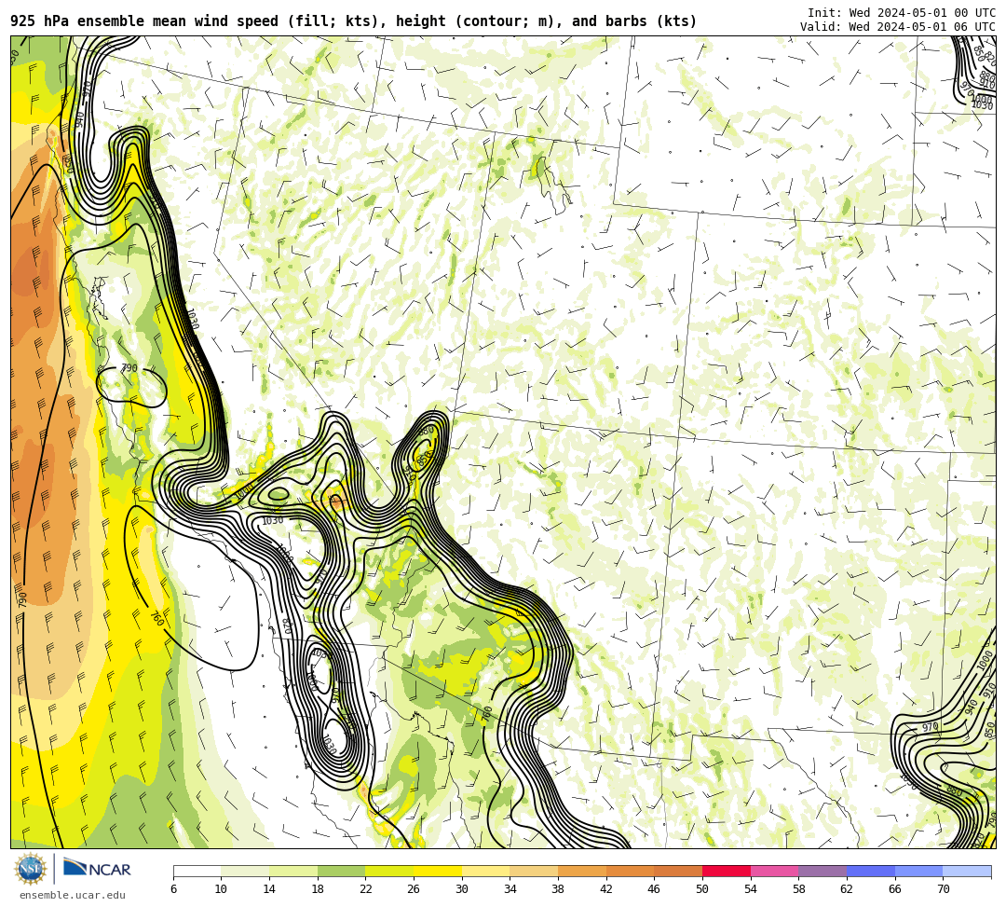
Task: Pick the light orange 34-38 kts swatch
Action: coord(534,871)
